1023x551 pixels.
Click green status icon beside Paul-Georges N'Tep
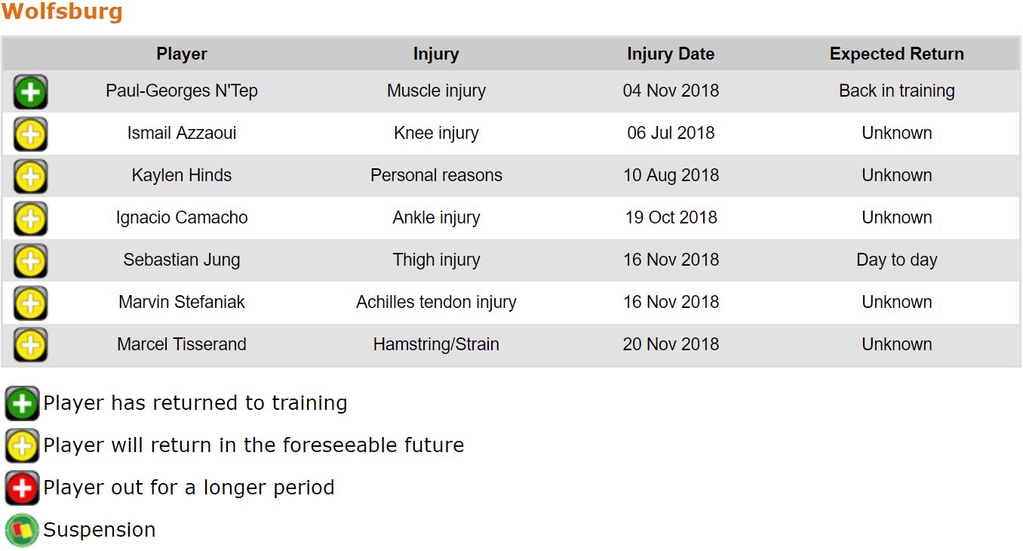pyautogui.click(x=30, y=92)
